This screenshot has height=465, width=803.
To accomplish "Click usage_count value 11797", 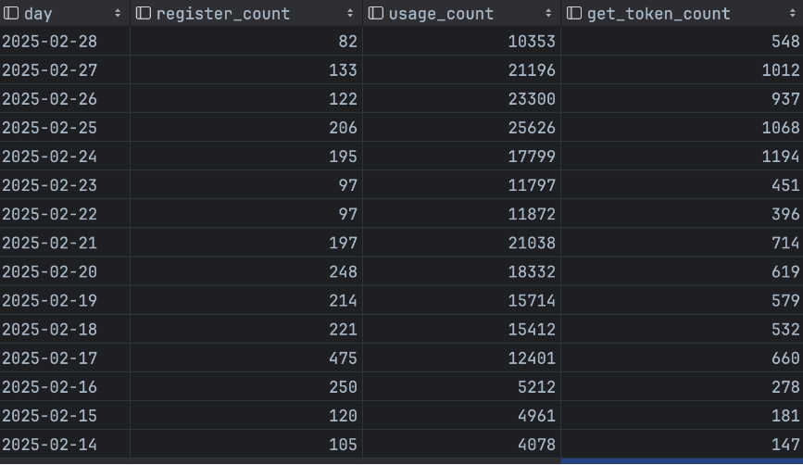I will (x=532, y=185).
